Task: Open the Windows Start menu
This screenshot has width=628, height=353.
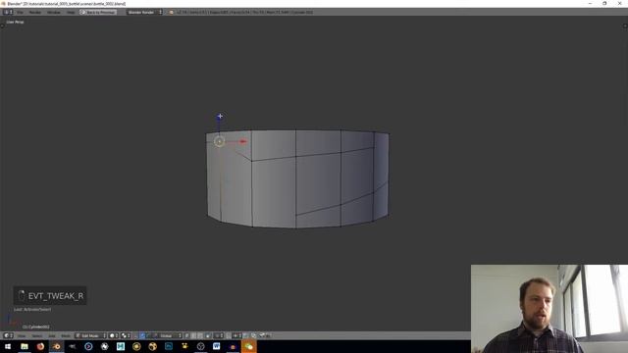Action: tap(8, 346)
